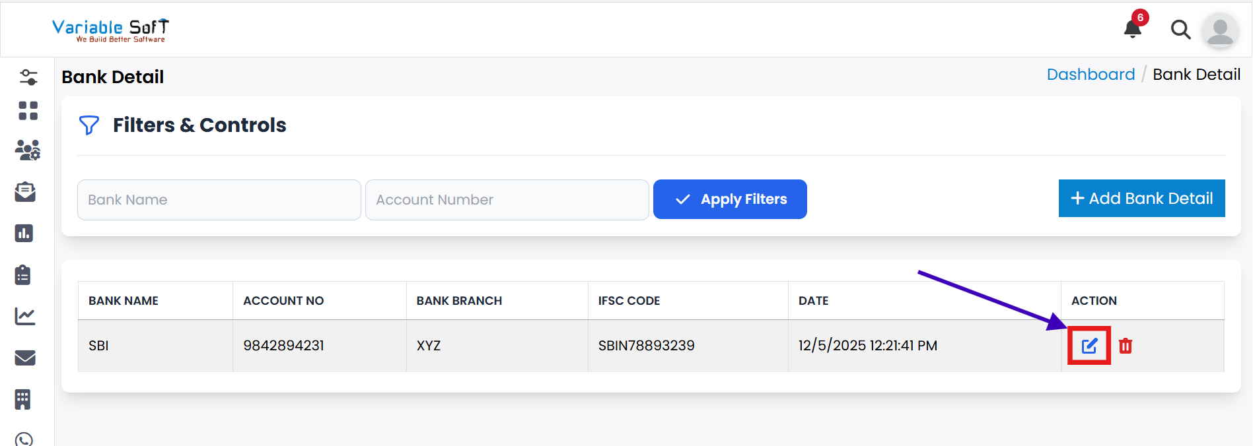Open the user management icon in sidebar
The width and height of the screenshot is (1253, 446).
click(x=28, y=150)
